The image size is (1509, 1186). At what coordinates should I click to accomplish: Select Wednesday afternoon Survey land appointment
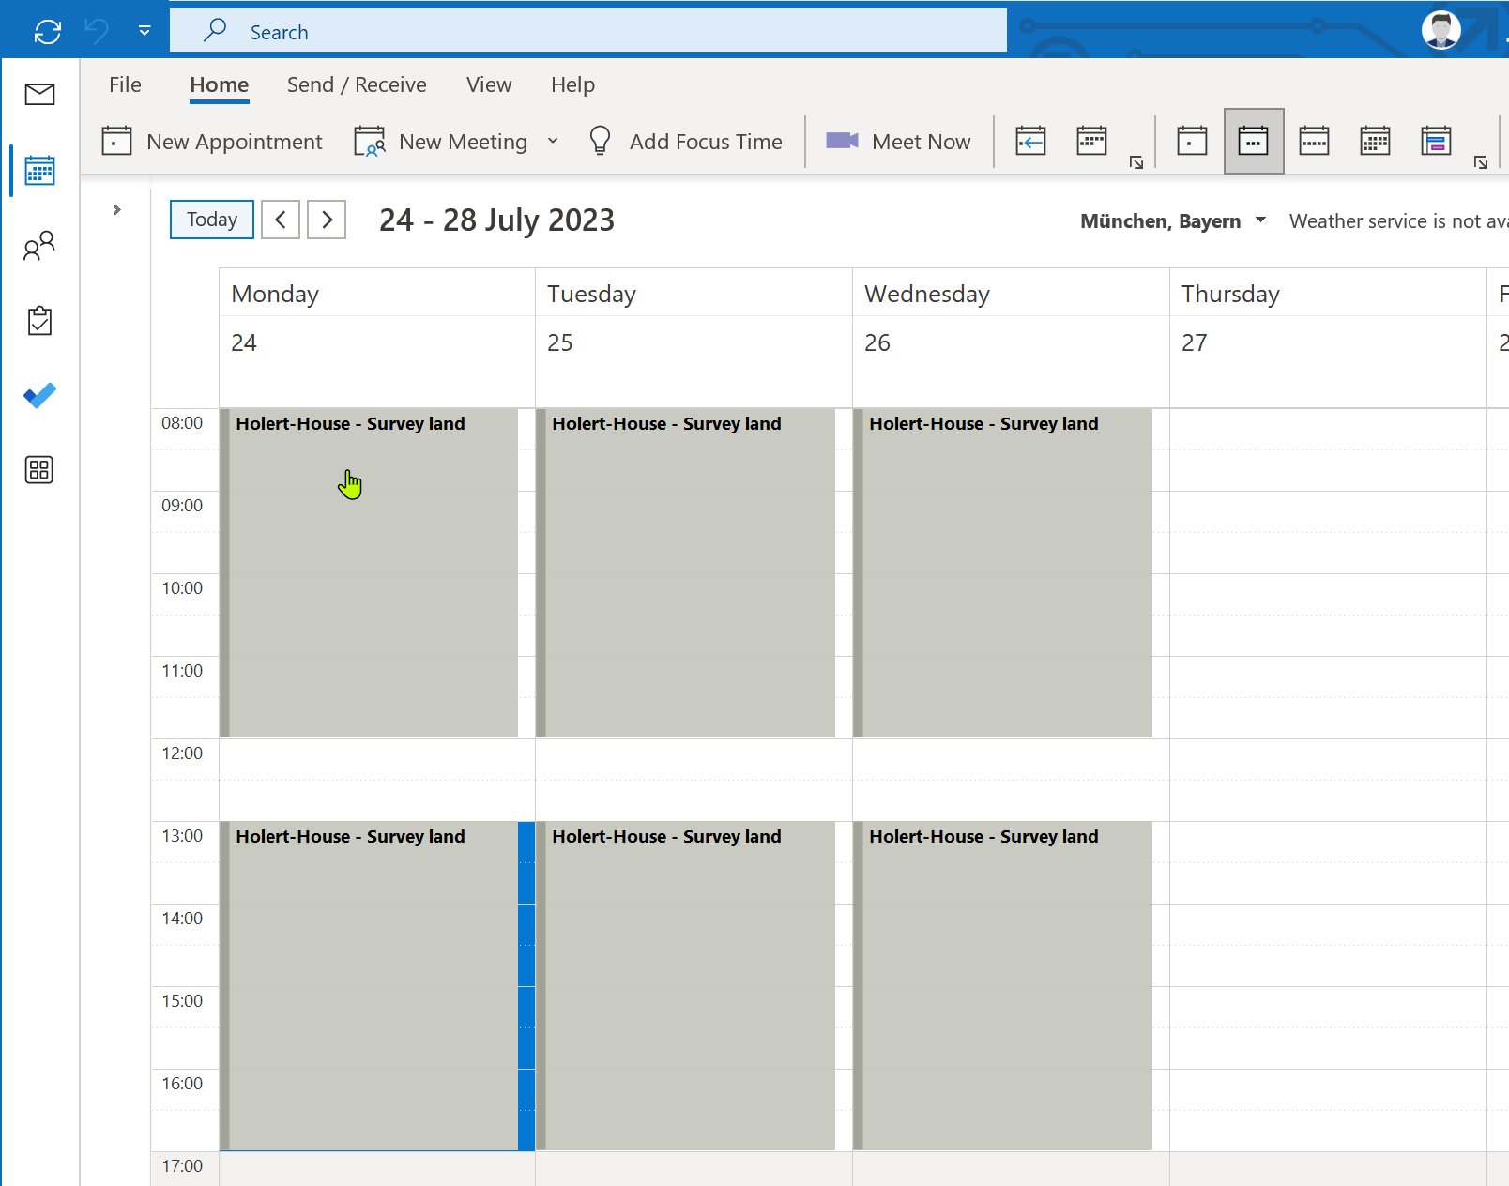pos(1003,986)
